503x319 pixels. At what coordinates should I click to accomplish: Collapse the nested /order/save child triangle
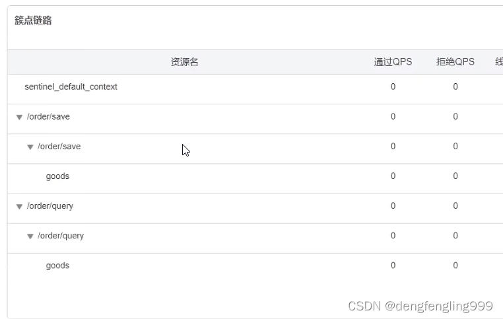click(x=30, y=147)
